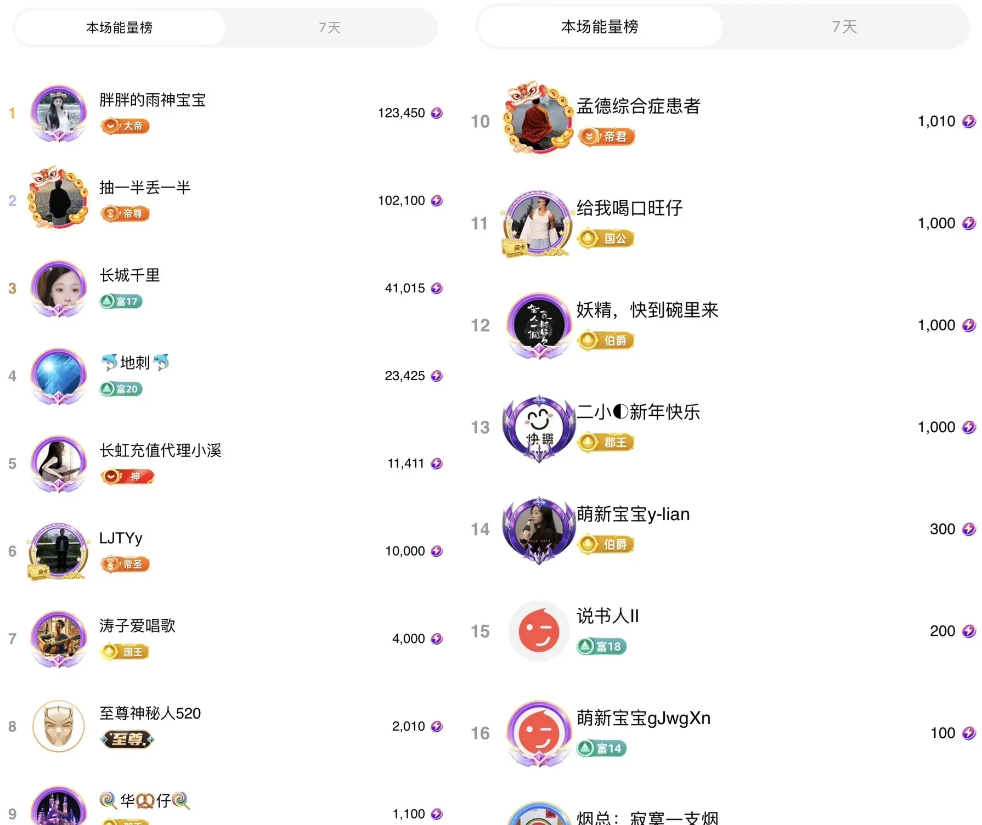Select username 长虹充值代理小溪
The width and height of the screenshot is (982, 825).
[160, 451]
